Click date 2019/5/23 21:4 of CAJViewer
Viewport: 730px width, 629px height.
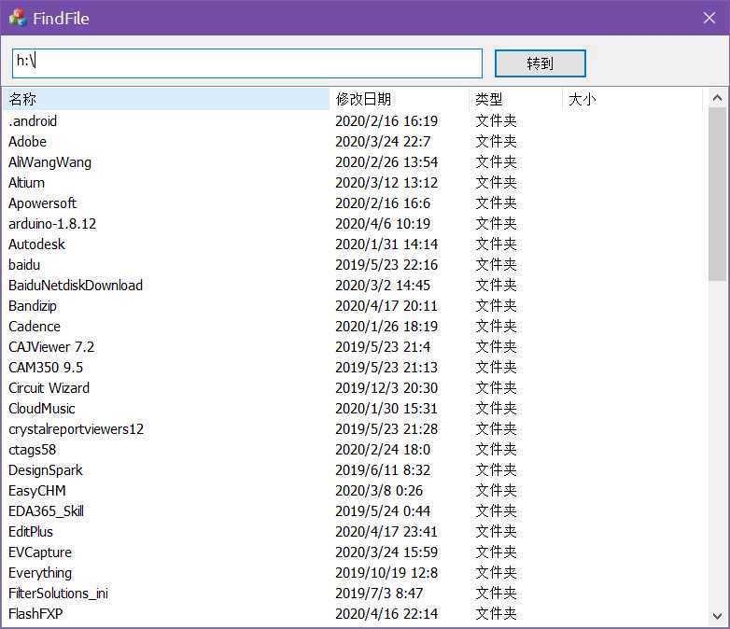(x=383, y=347)
